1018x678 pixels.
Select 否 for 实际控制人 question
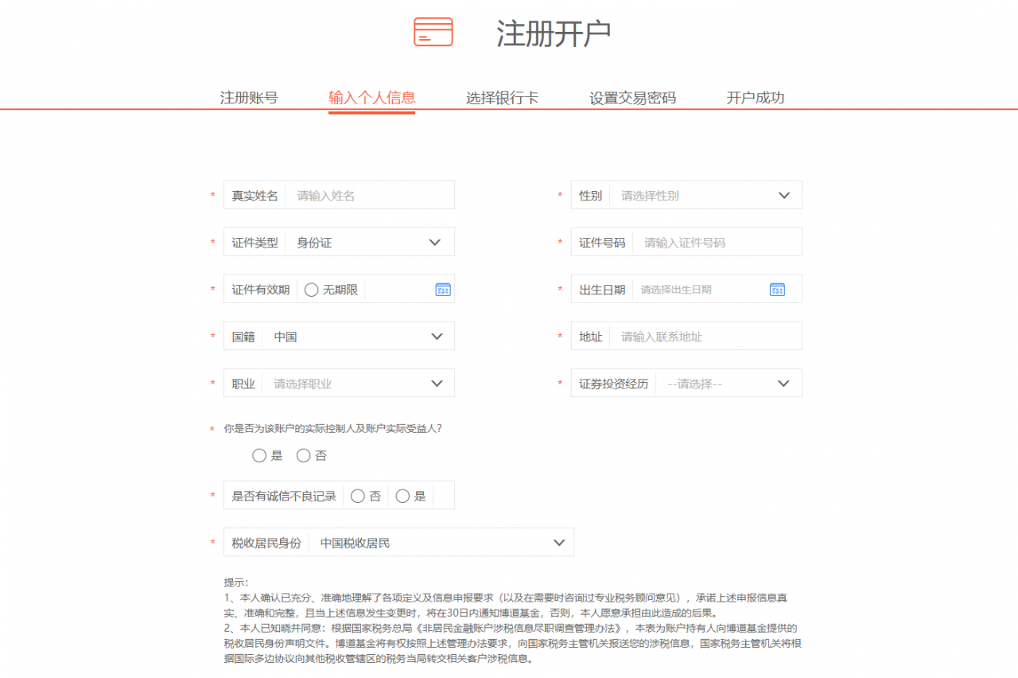click(304, 456)
